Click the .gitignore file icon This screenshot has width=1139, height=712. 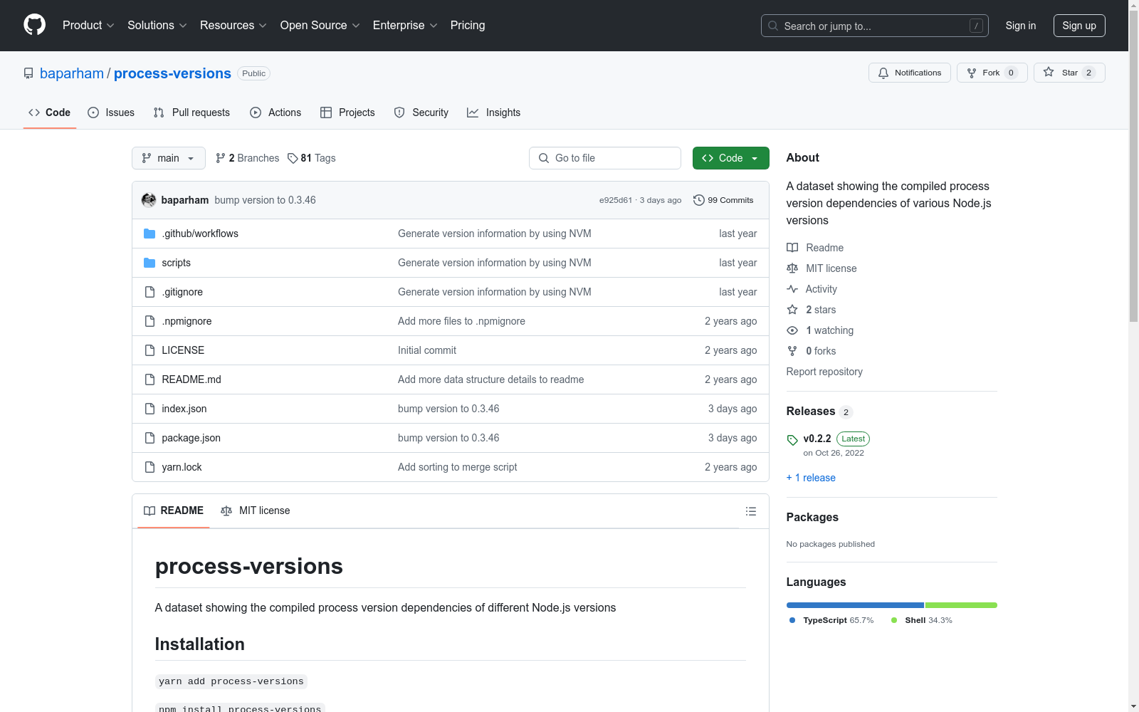149,292
